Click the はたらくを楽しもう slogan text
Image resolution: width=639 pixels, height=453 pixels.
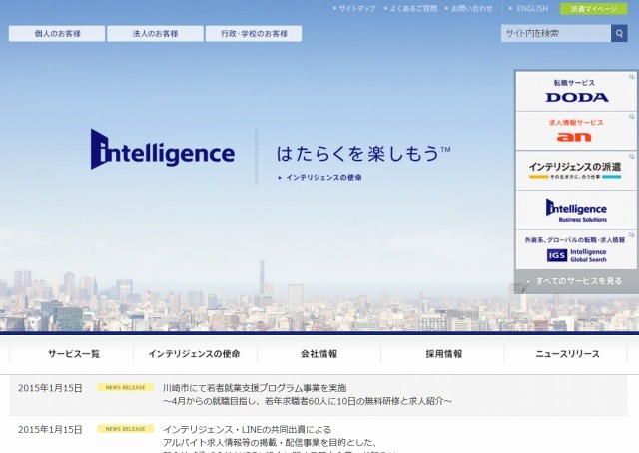pyautogui.click(x=363, y=154)
